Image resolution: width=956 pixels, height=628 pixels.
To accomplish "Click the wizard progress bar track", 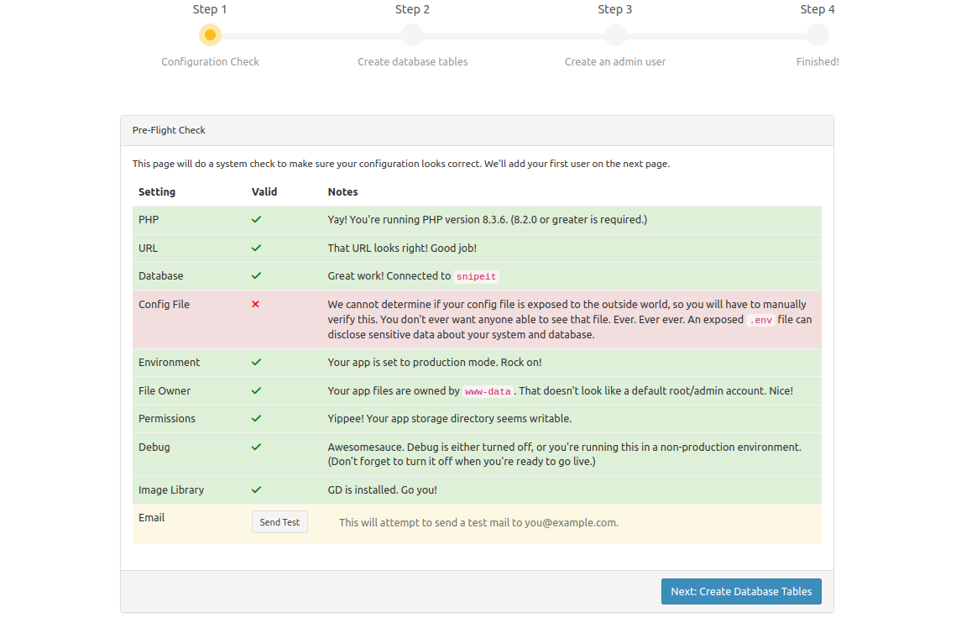I will tap(514, 35).
